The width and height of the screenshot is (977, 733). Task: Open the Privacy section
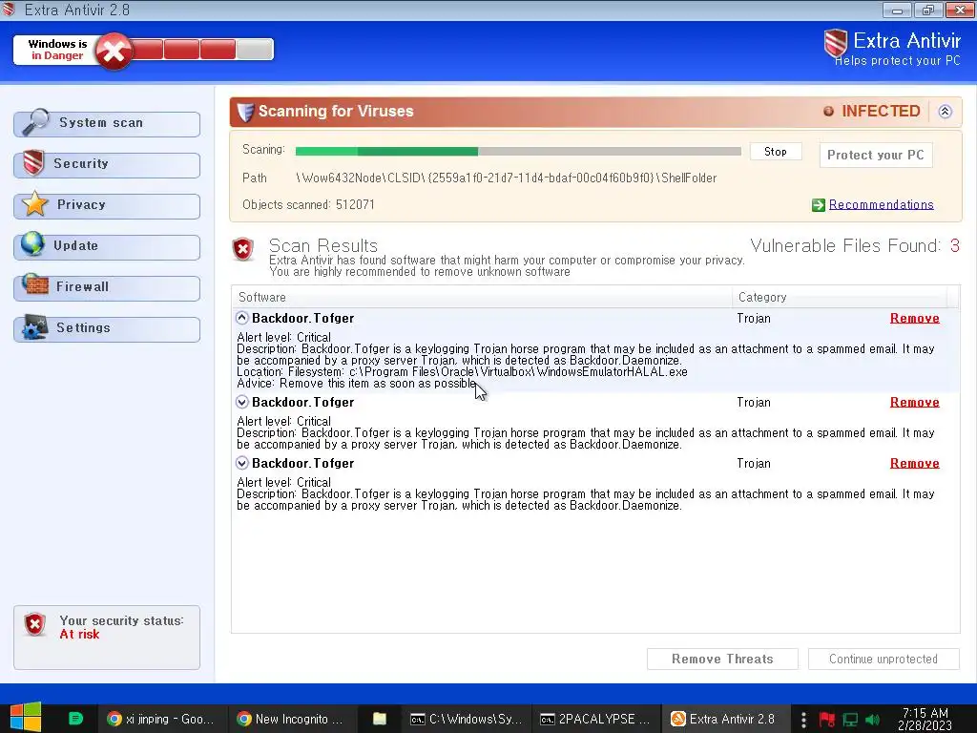tap(107, 206)
